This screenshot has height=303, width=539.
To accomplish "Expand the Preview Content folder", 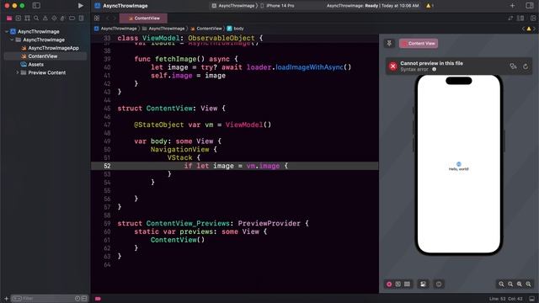I will [17, 73].
